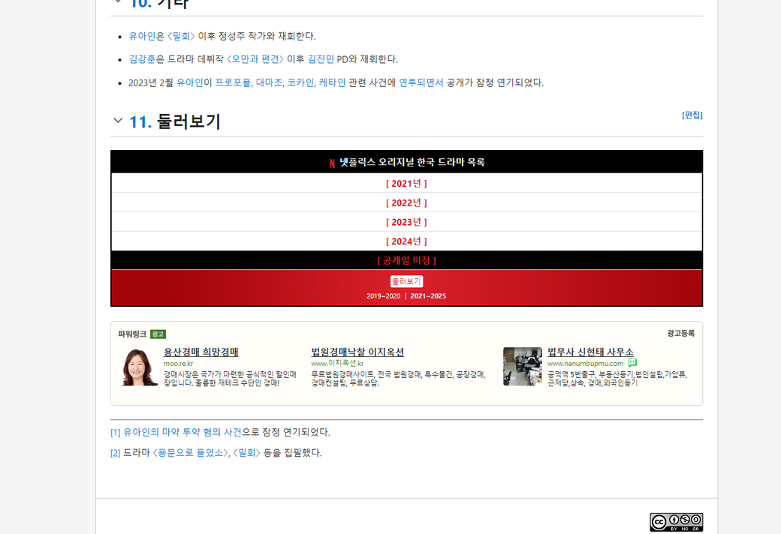The image size is (781, 534).
Task: Click the woman's photo ad thumbnail
Action: pos(140,367)
